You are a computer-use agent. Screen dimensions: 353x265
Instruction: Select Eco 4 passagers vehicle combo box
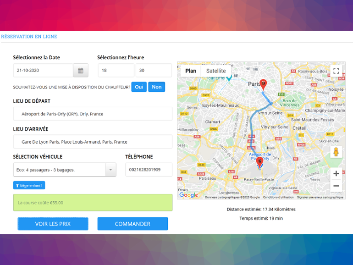coord(65,170)
